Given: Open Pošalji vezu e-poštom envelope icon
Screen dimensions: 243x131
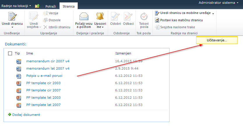Looking at the screenshot, I should [x=84, y=16].
